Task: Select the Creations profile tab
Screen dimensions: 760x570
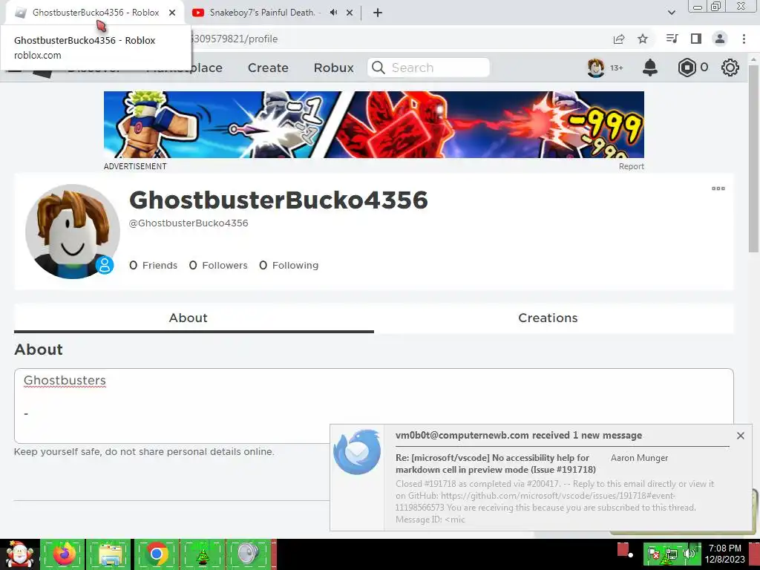Action: point(554,318)
